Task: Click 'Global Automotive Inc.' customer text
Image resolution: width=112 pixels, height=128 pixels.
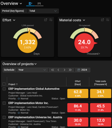Action: click(31, 96)
